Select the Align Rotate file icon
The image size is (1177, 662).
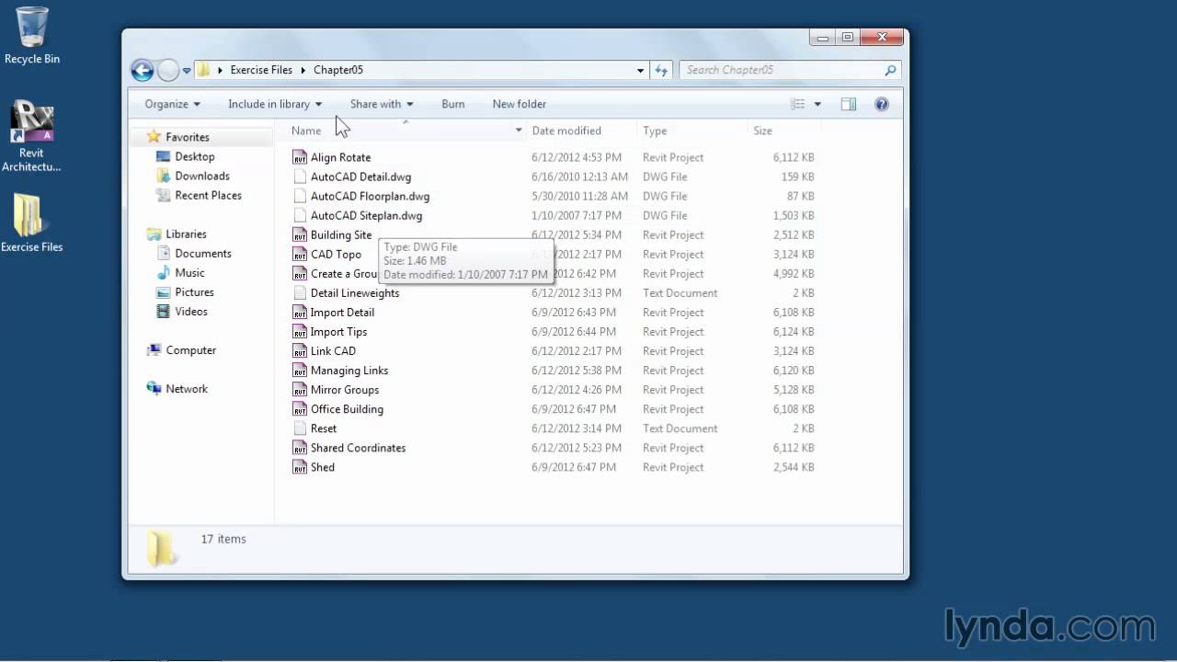click(300, 157)
